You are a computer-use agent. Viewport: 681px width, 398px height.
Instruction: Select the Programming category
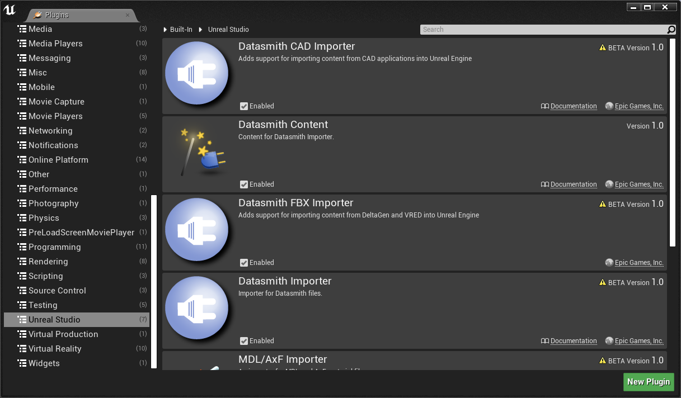click(x=76, y=247)
